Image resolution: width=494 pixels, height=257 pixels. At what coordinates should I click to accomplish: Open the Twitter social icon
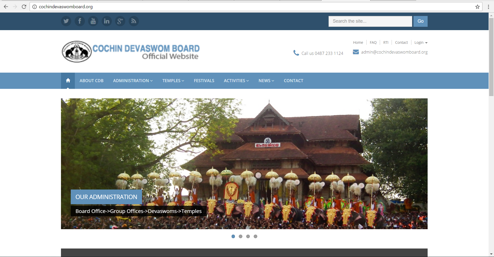pos(66,21)
